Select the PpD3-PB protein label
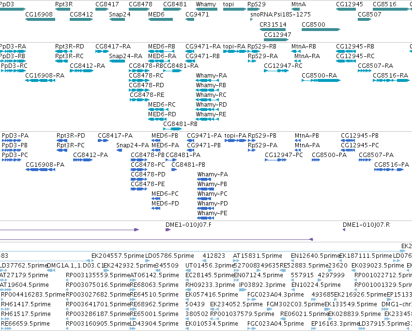This screenshot has width=412, height=331. click(15, 145)
